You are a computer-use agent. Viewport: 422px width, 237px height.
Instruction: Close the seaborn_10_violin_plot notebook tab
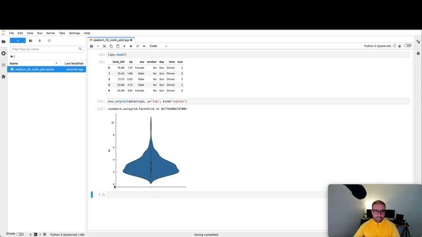[x=131, y=40]
